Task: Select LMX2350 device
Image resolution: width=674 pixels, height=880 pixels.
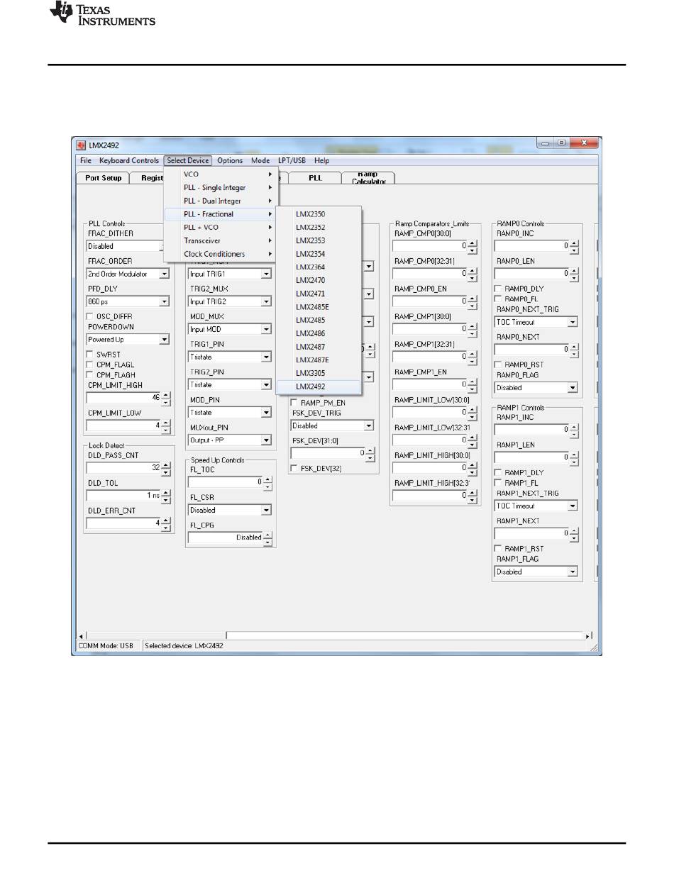Action: point(319,214)
